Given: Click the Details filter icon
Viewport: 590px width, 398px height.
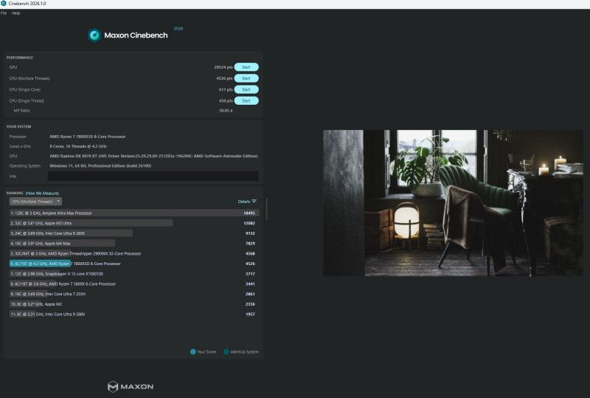Looking at the screenshot, I should (x=254, y=202).
